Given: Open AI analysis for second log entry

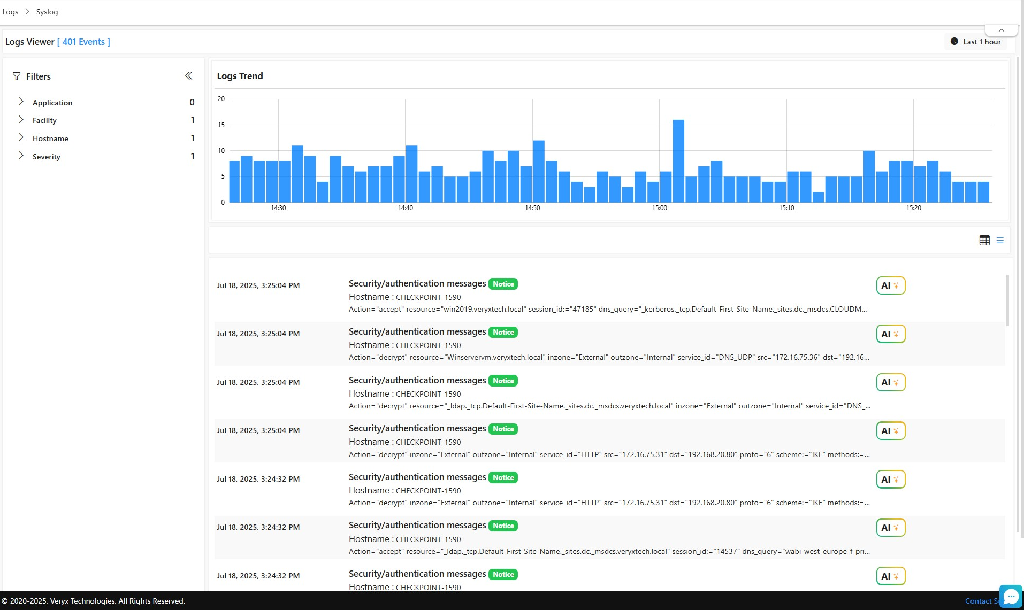Looking at the screenshot, I should coord(890,334).
